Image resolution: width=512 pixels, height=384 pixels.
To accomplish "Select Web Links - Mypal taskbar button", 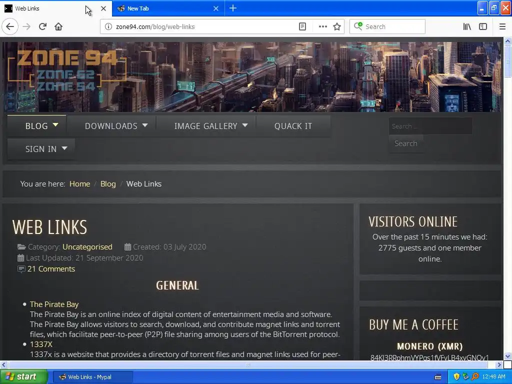I will 92,377.
